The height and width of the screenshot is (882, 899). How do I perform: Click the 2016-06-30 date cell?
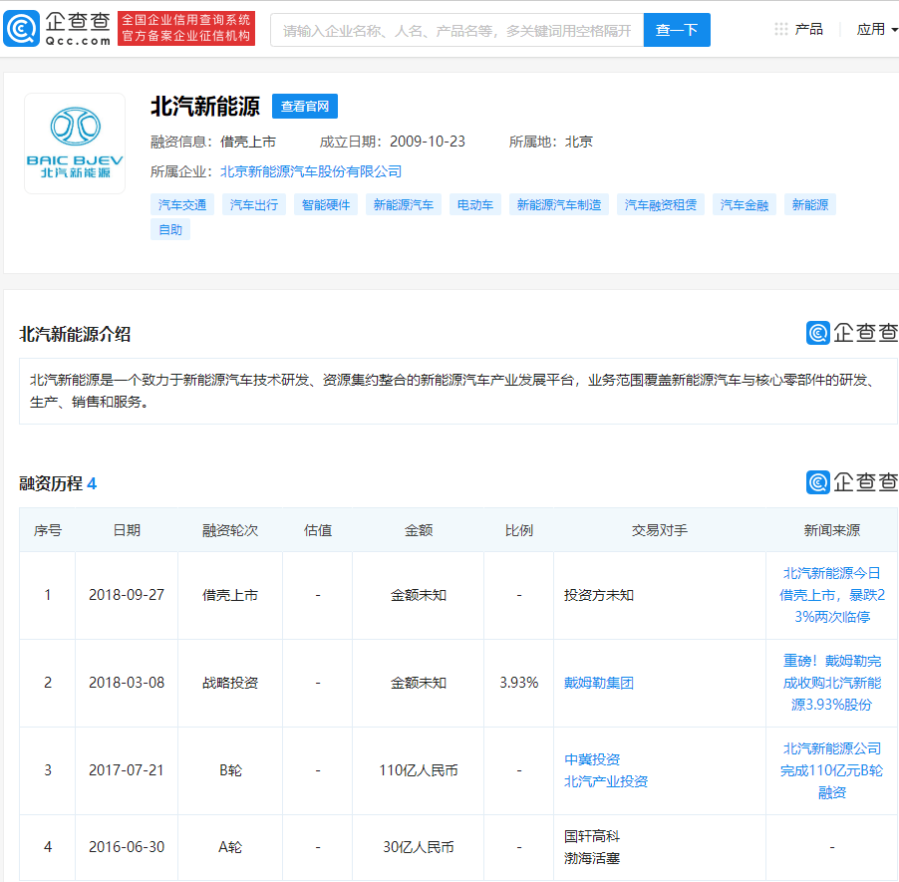coord(127,847)
